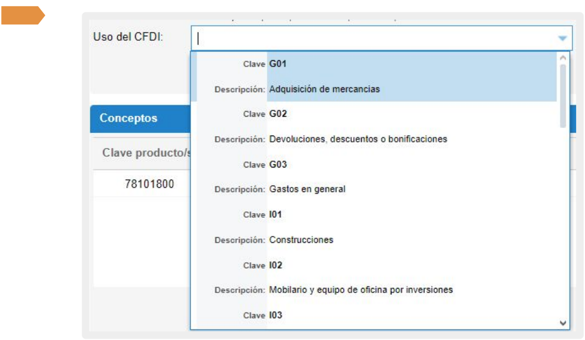Viewport: 585px width, 340px height.
Task: Select clave G03 entry
Action: pos(278,164)
